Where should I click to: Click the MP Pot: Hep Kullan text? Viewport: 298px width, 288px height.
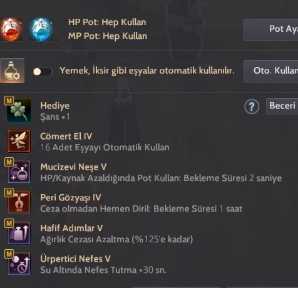108,36
